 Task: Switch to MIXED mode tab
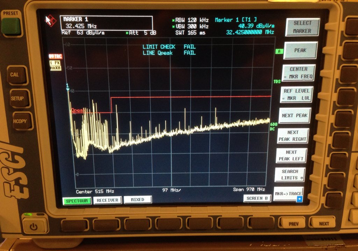(x=137, y=200)
